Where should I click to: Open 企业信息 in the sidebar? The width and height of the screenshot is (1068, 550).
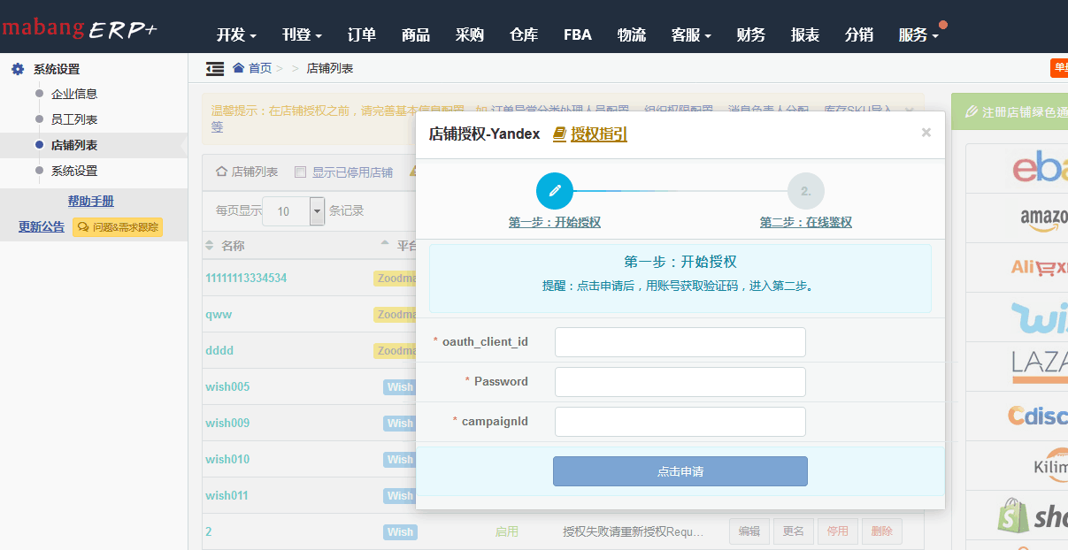pyautogui.click(x=74, y=94)
